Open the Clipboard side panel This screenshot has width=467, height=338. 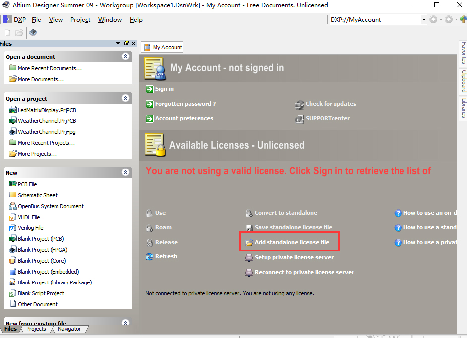pos(464,81)
